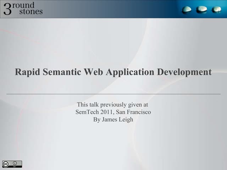Image resolution: width=227 pixels, height=170 pixels.
Task: Click the large numeral 3 in logo
Action: pos(7,9)
